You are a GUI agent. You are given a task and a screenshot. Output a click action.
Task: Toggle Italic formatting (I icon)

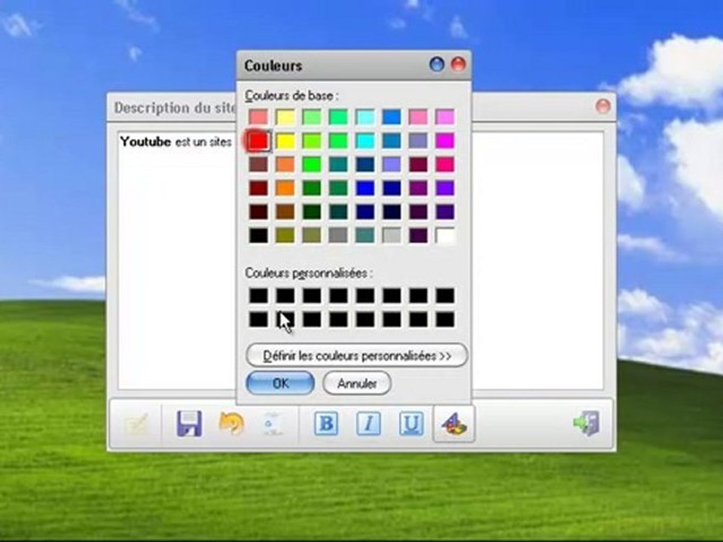pyautogui.click(x=368, y=423)
